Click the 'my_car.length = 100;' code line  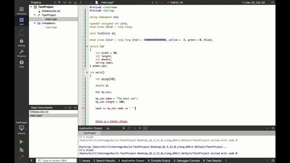[110, 102]
